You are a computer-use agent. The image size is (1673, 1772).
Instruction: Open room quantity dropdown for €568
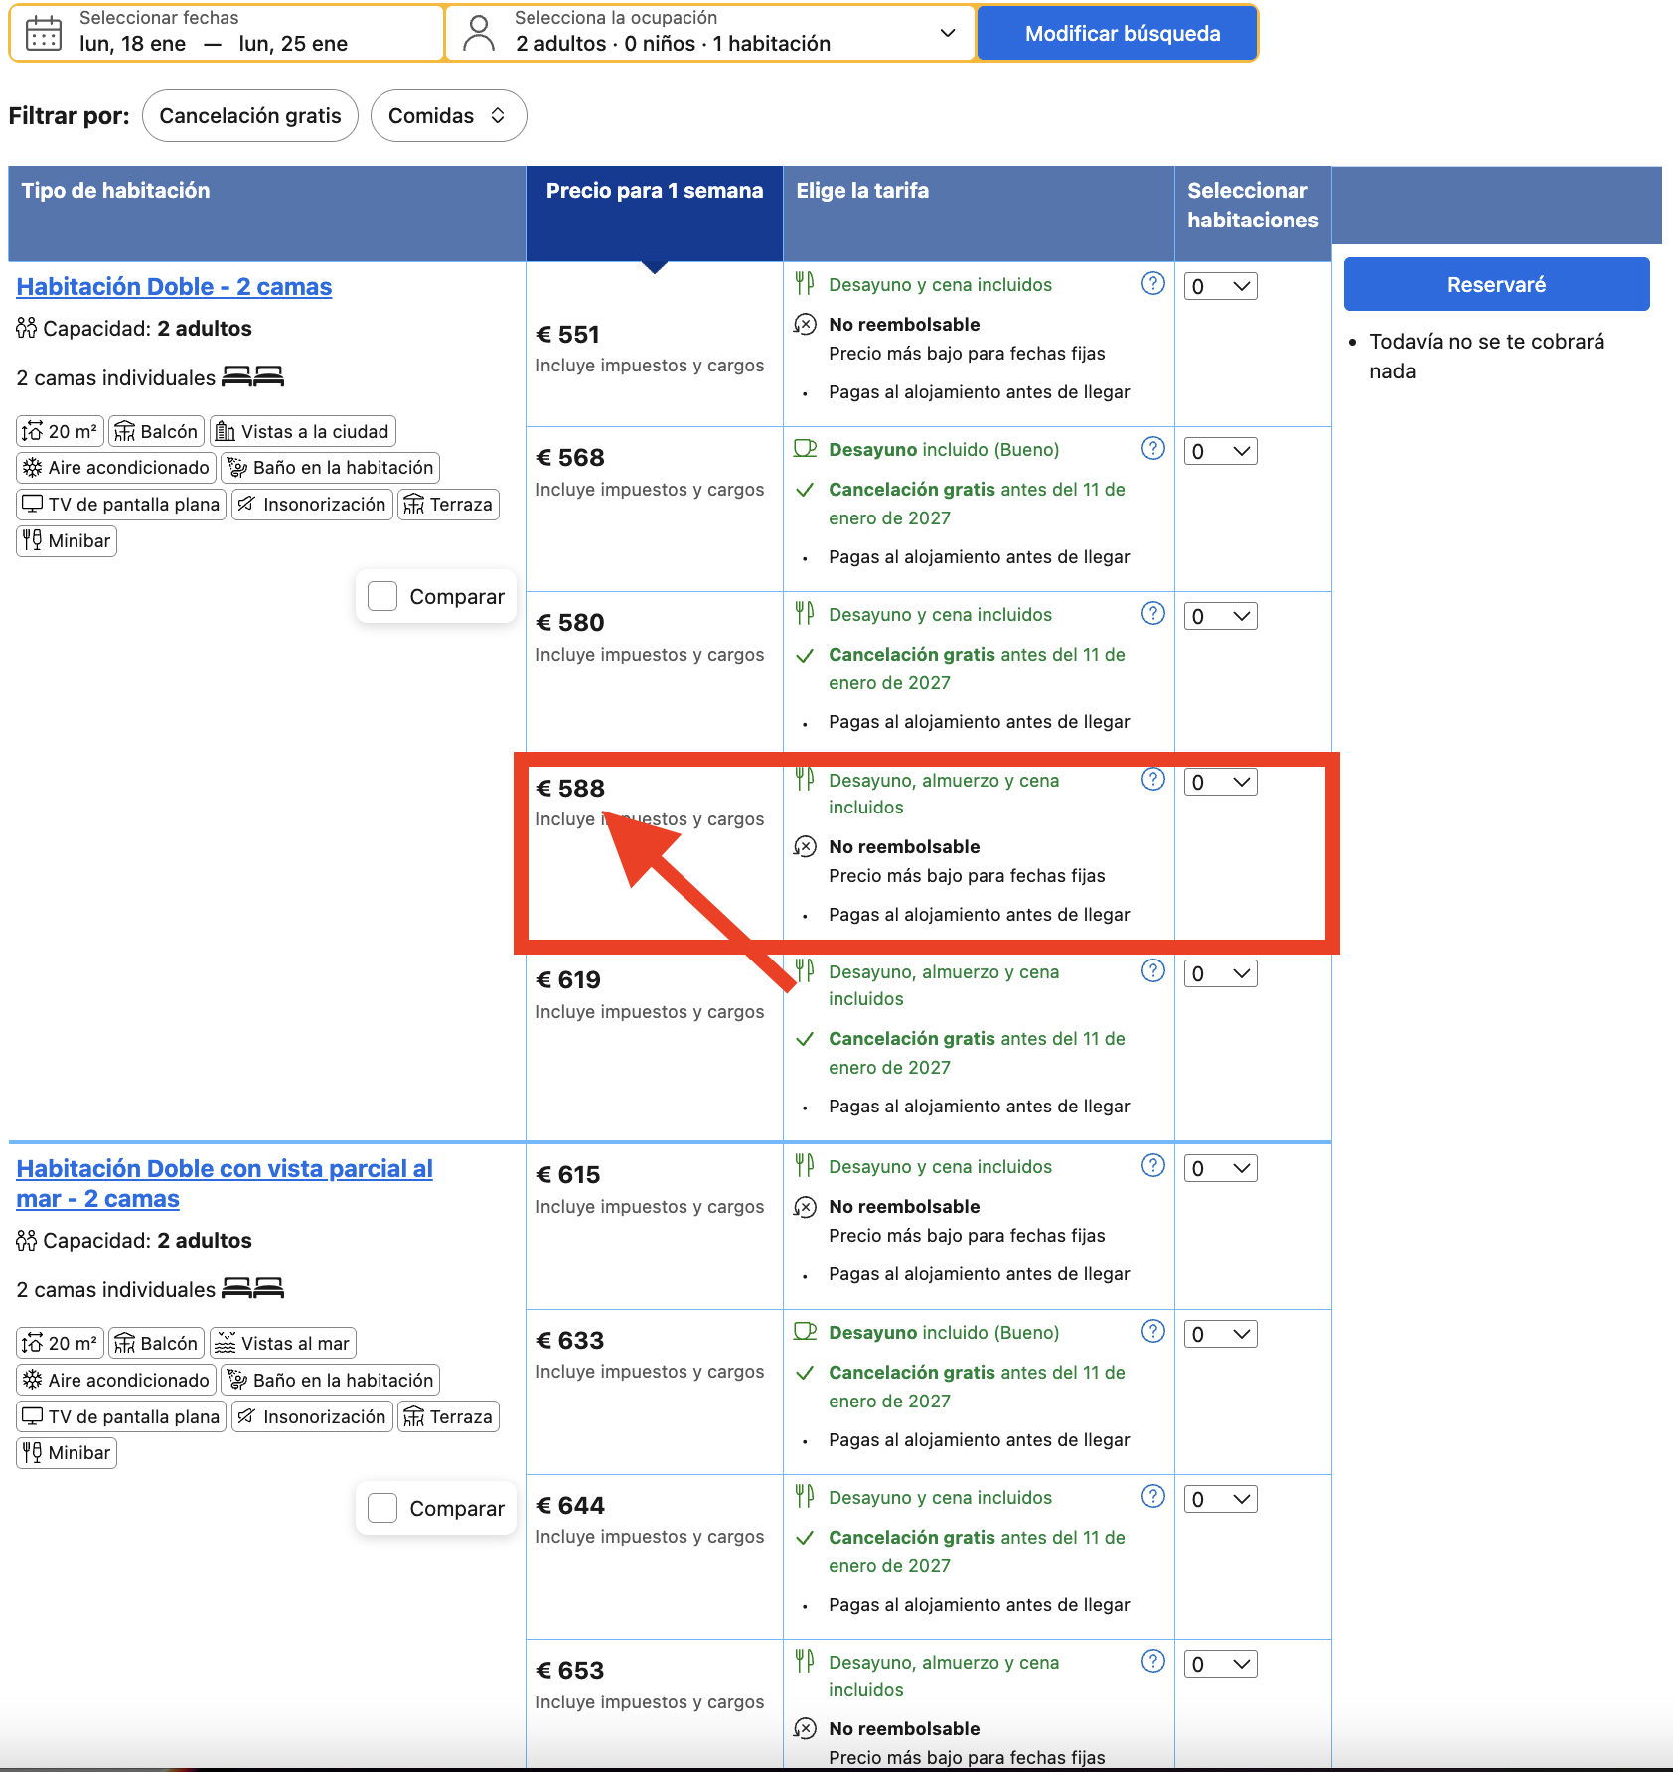pos(1220,451)
